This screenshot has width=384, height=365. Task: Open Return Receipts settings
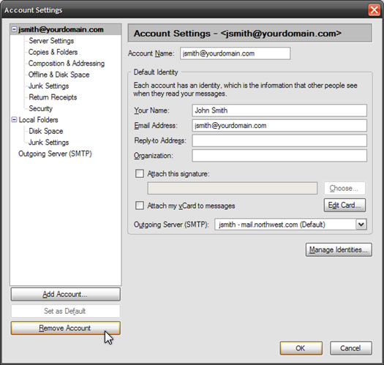(x=53, y=97)
